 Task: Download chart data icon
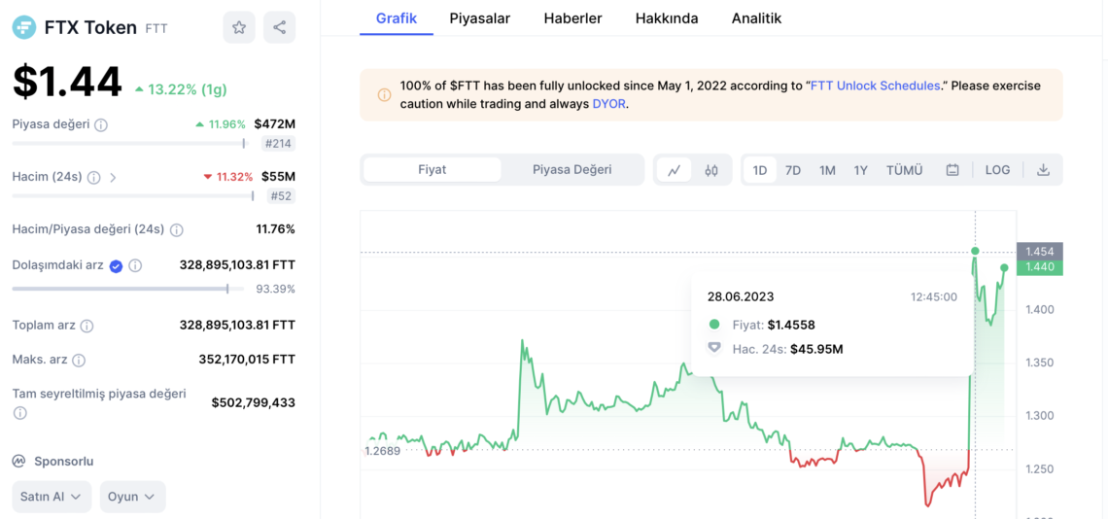1042,170
